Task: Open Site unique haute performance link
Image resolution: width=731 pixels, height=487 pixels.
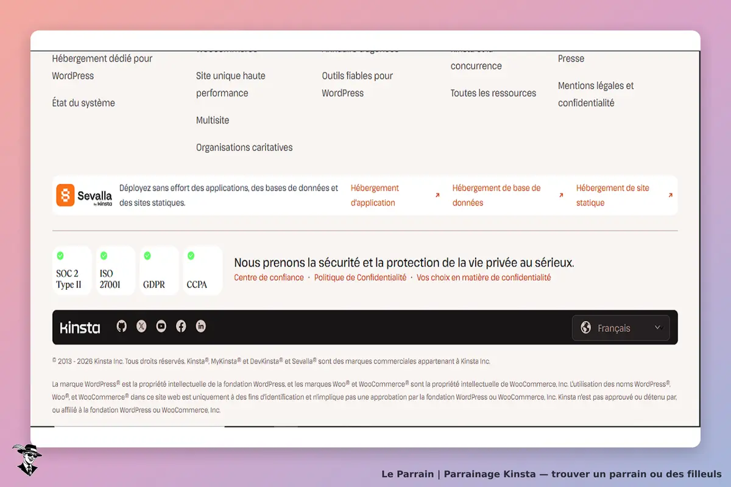Action: [x=231, y=85]
